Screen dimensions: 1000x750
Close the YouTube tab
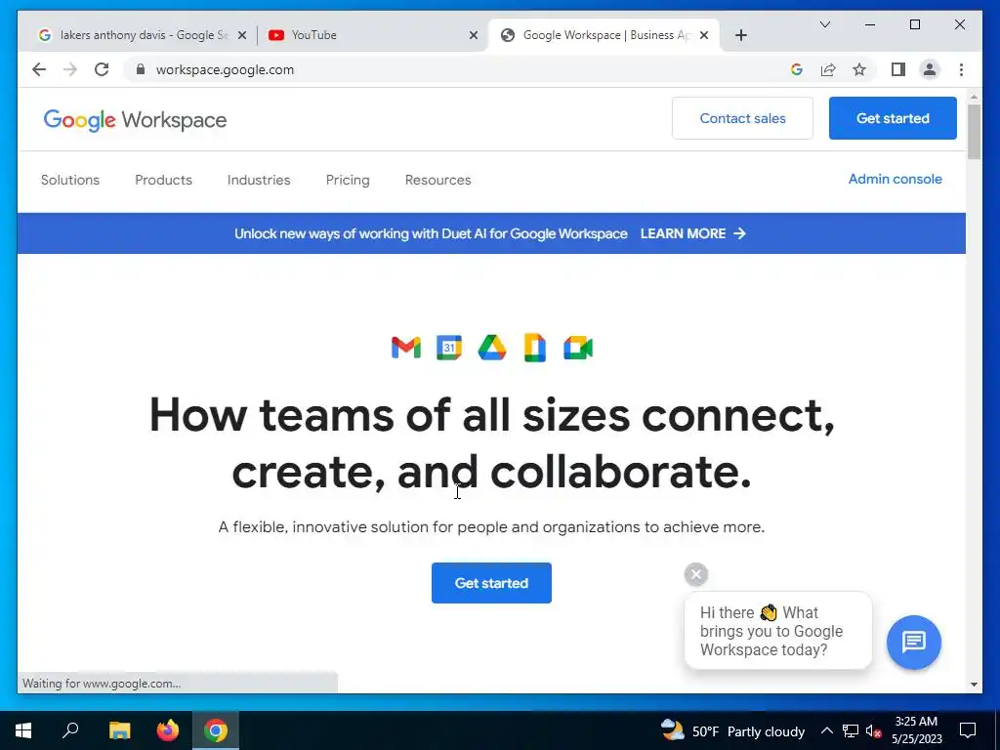474,35
